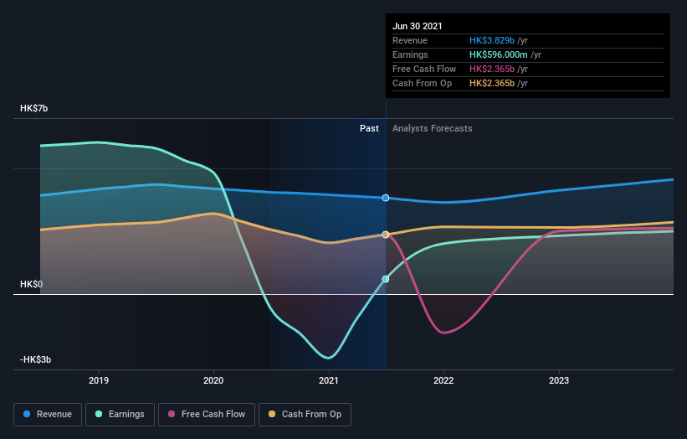Screen dimensions: 687x439
Task: Click the Free Cash Flow label in tooltip
Action: tap(424, 69)
